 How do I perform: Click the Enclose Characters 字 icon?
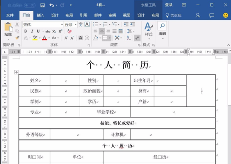(87, 38)
